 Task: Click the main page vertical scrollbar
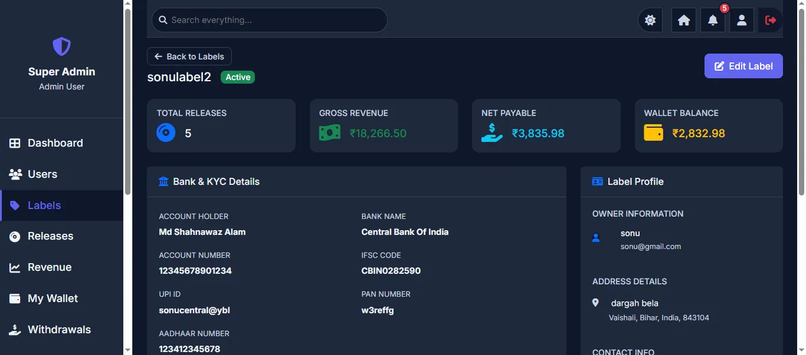tap(801, 101)
